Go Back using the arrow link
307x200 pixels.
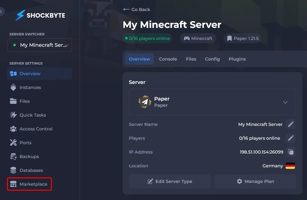click(x=137, y=10)
